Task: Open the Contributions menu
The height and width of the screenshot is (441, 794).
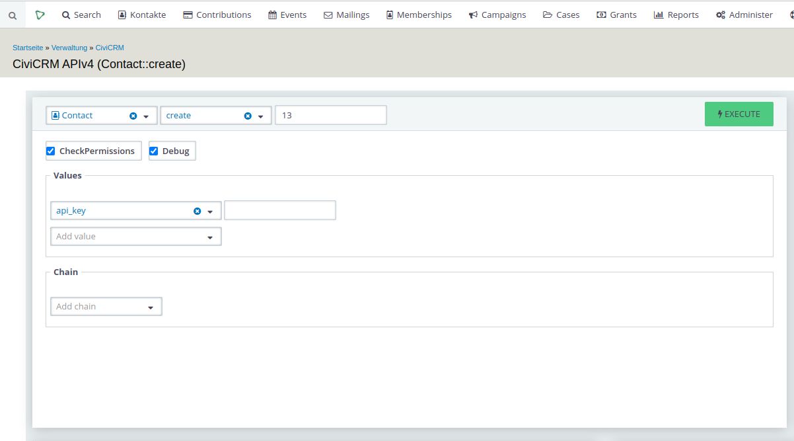Action: (217, 15)
